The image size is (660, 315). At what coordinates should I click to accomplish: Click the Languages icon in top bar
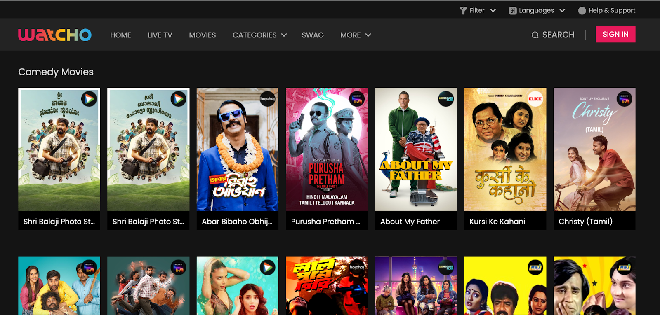(513, 11)
